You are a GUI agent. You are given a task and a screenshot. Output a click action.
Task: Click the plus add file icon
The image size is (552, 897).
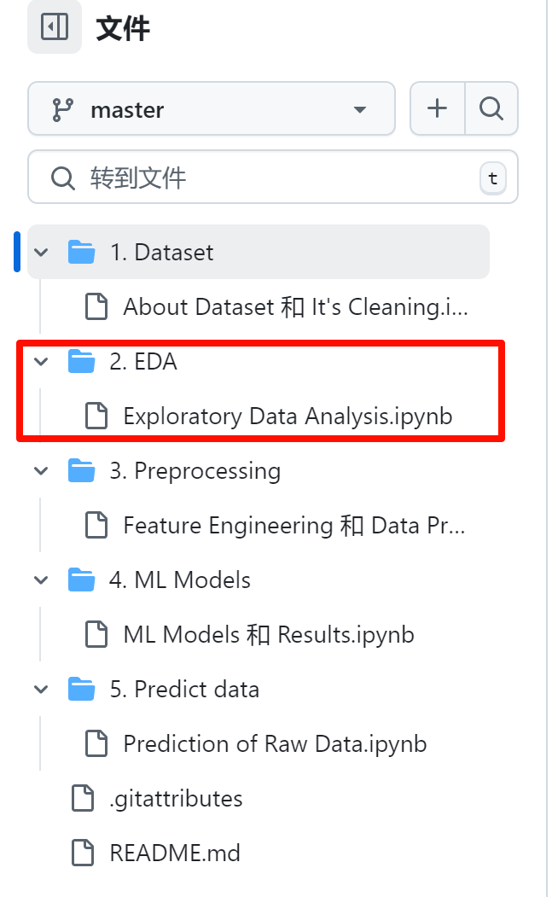click(x=437, y=108)
